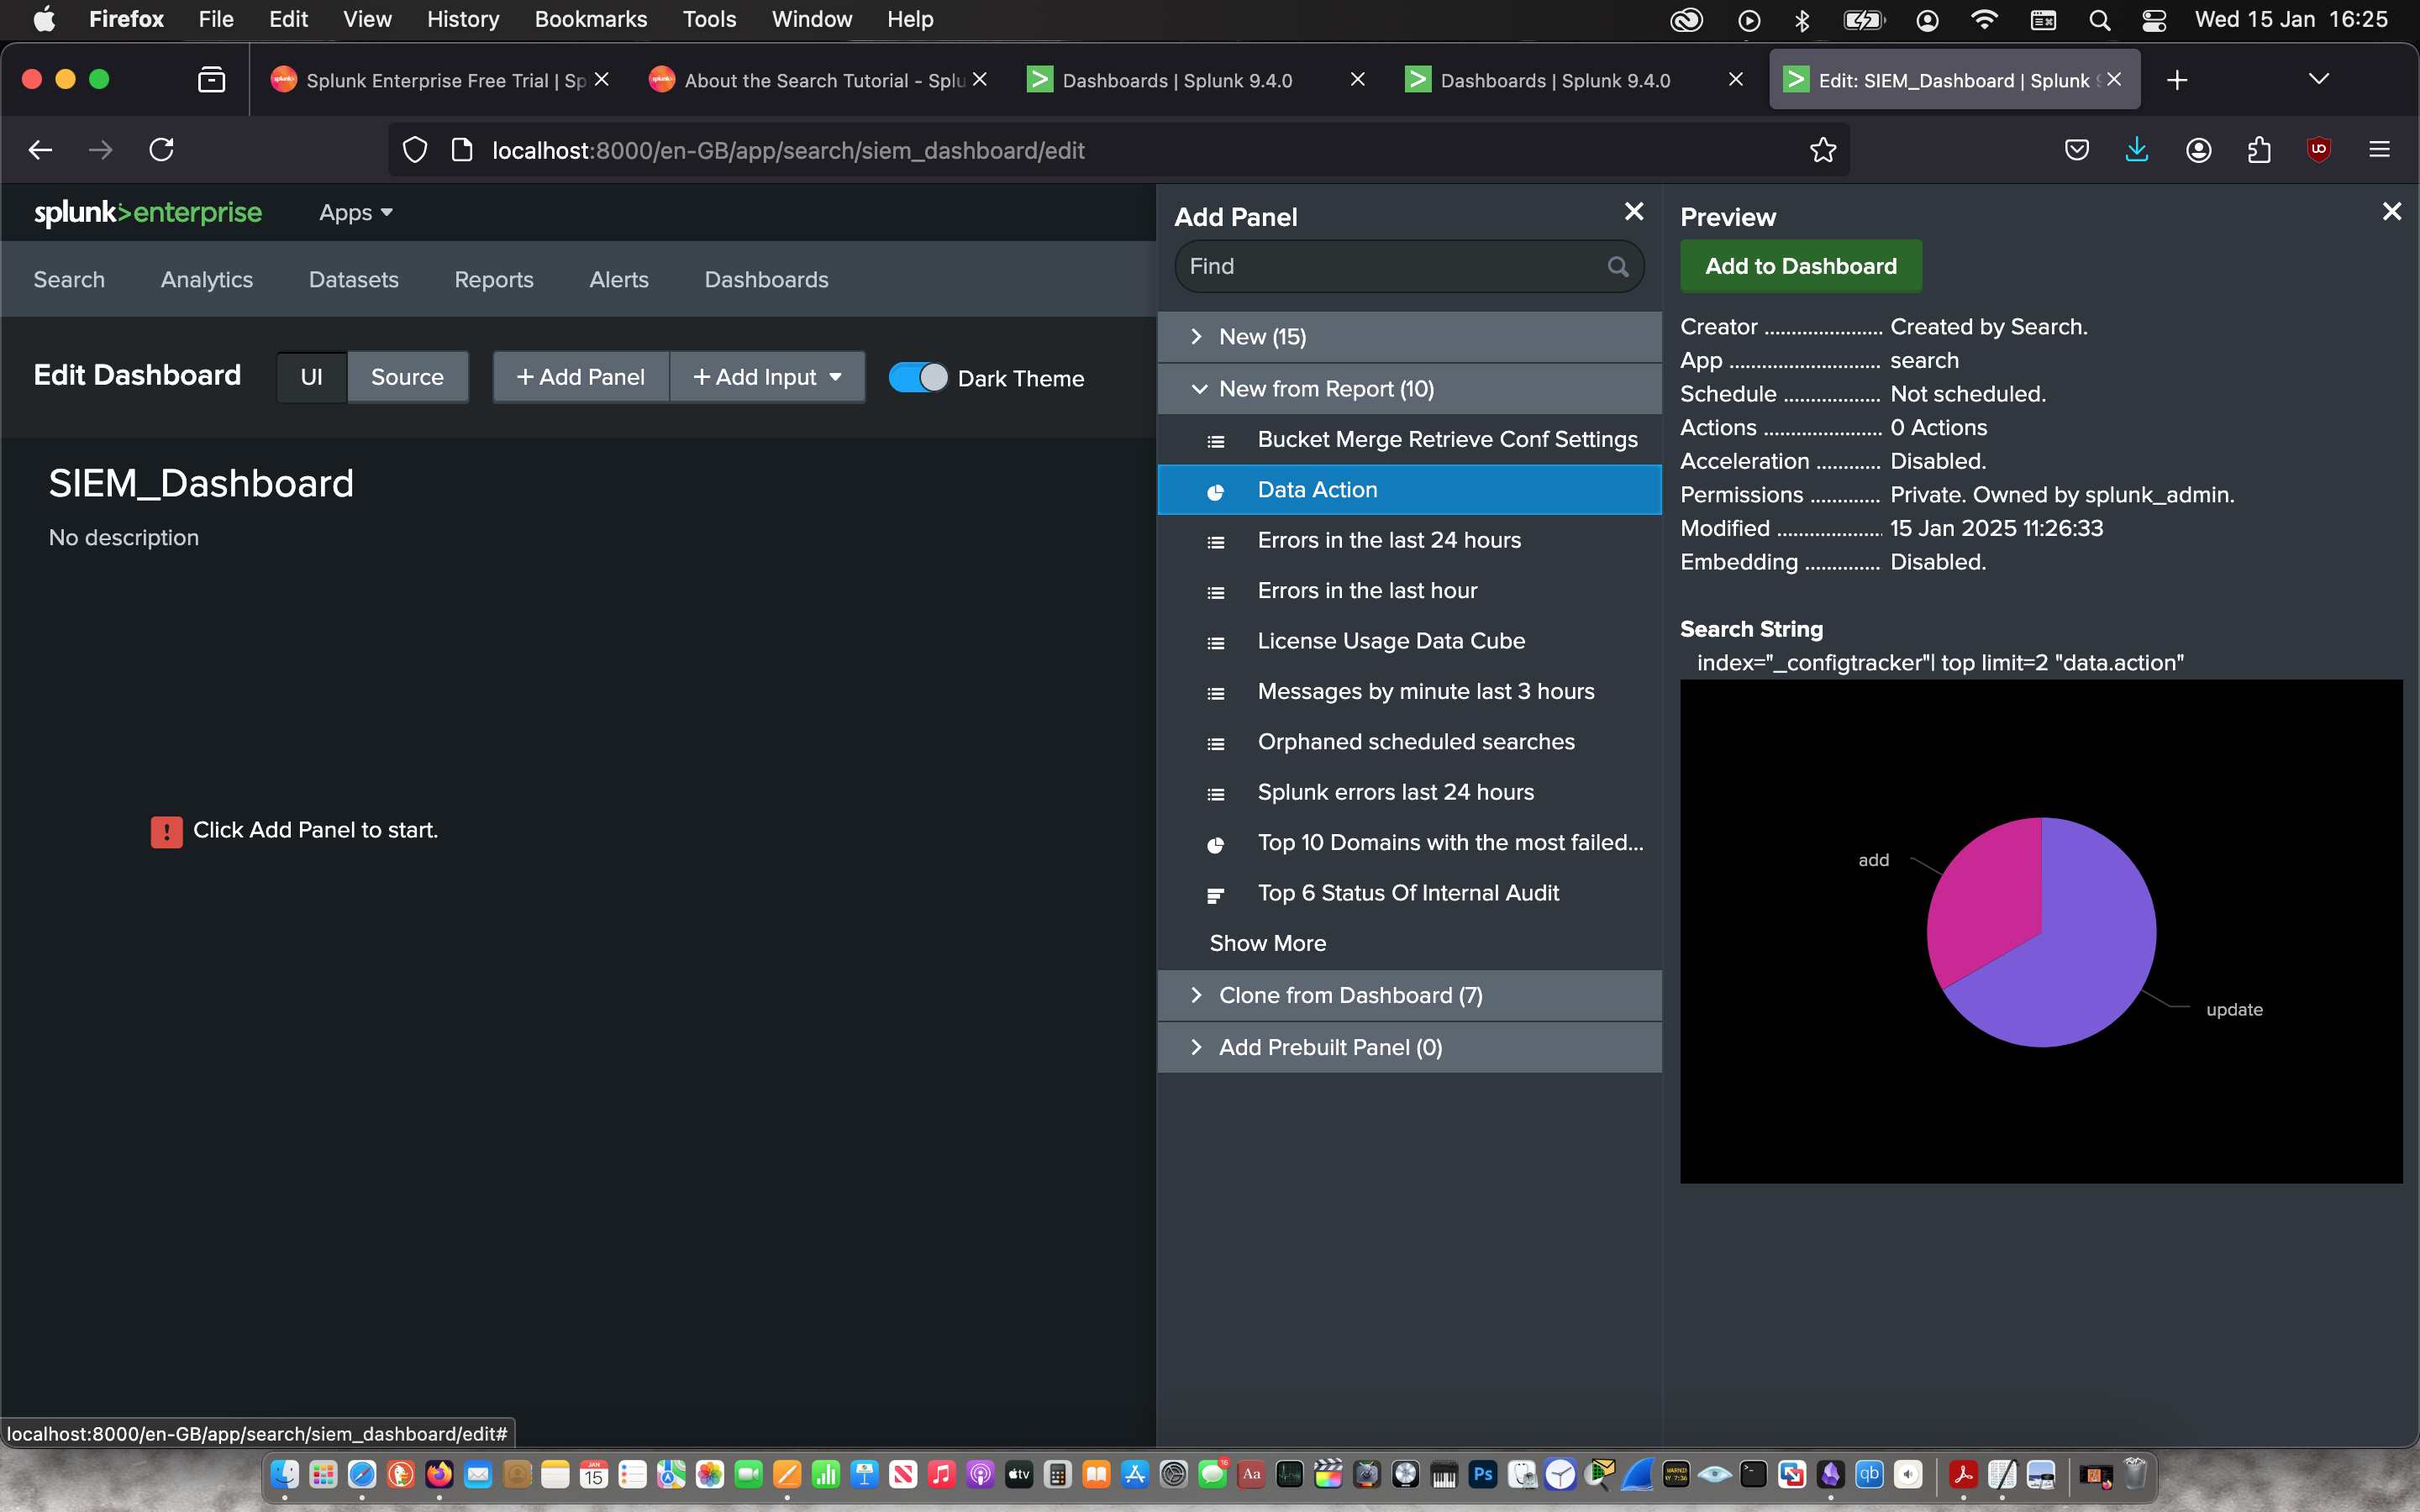Switch editor to Source mode
Viewport: 2420px width, 1512px height.
click(x=407, y=377)
